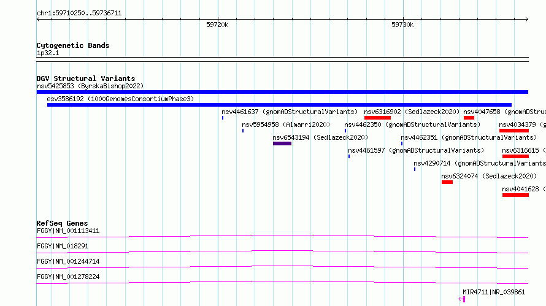Click the DGV Structural Variants track title
This screenshot has width=546, height=306.
(86, 78)
